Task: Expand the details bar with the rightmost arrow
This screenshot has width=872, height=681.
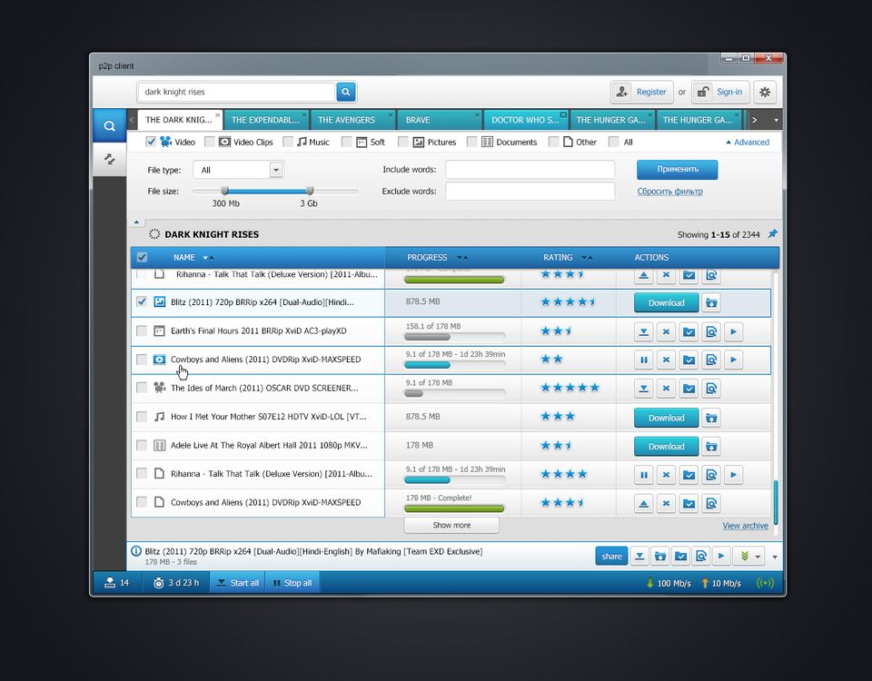Action: (x=775, y=557)
